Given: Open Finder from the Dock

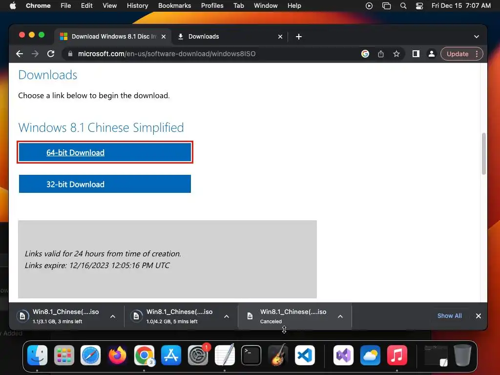Looking at the screenshot, I should tap(37, 355).
